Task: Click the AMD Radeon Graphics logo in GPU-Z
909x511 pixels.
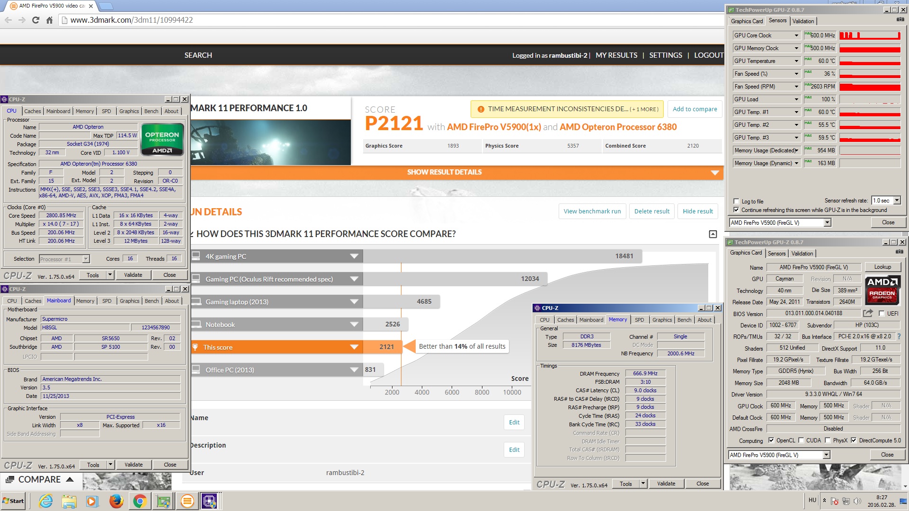Action: 882,290
